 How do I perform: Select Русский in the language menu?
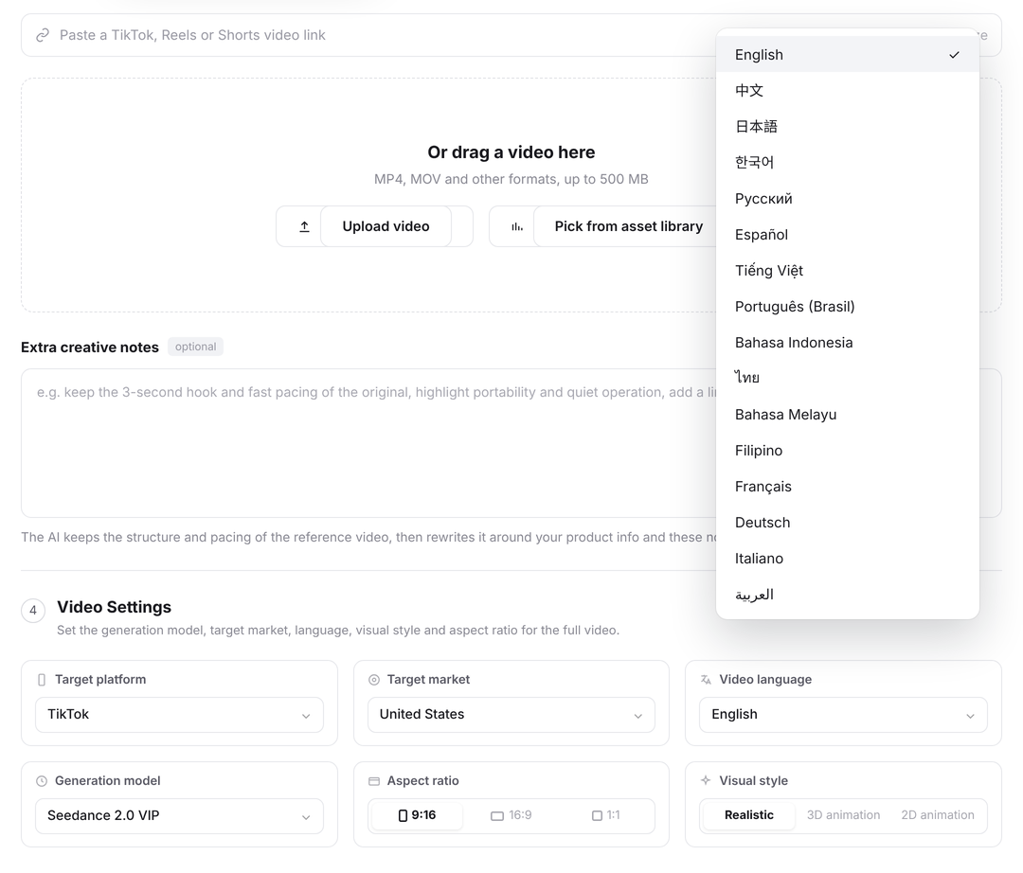[848, 199]
